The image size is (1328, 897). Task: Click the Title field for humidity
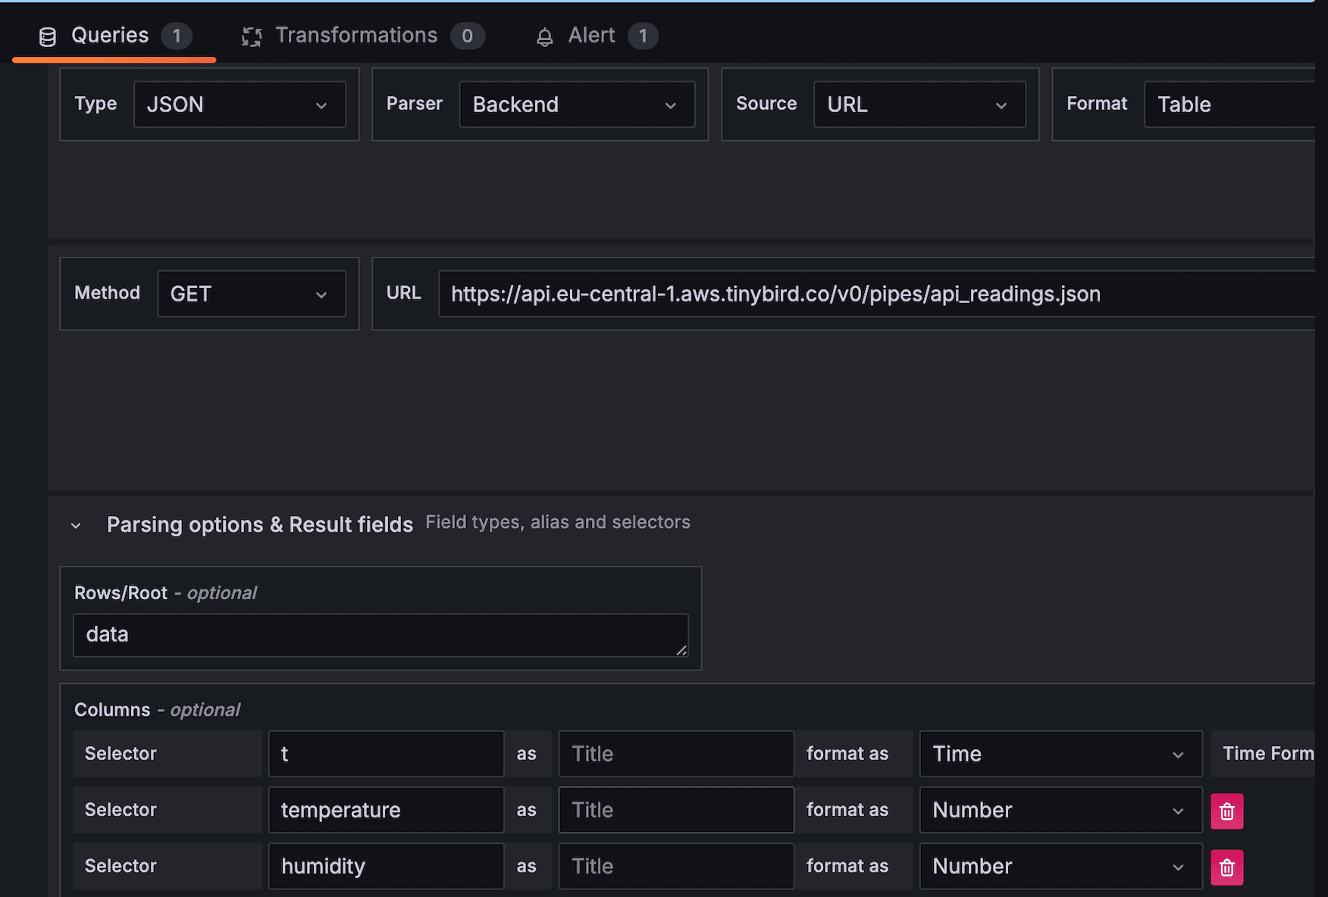675,866
